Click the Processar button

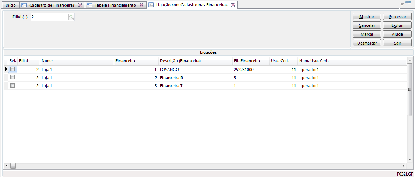click(x=397, y=17)
